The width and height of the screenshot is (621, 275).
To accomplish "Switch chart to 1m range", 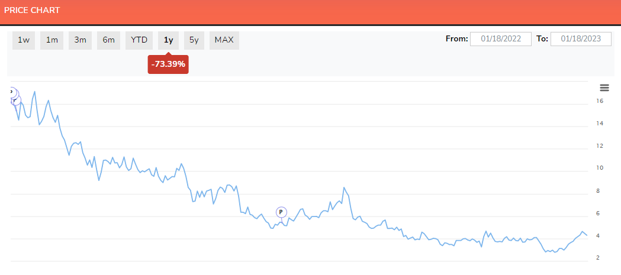I will (52, 40).
